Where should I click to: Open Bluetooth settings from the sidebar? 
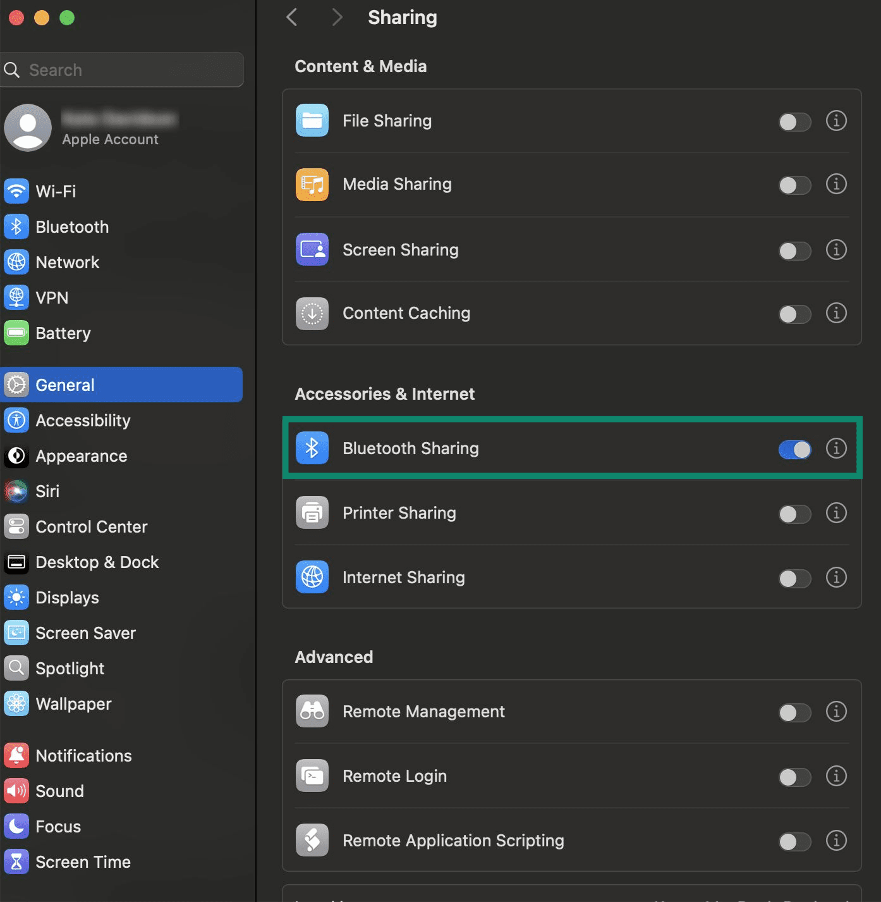(x=16, y=226)
